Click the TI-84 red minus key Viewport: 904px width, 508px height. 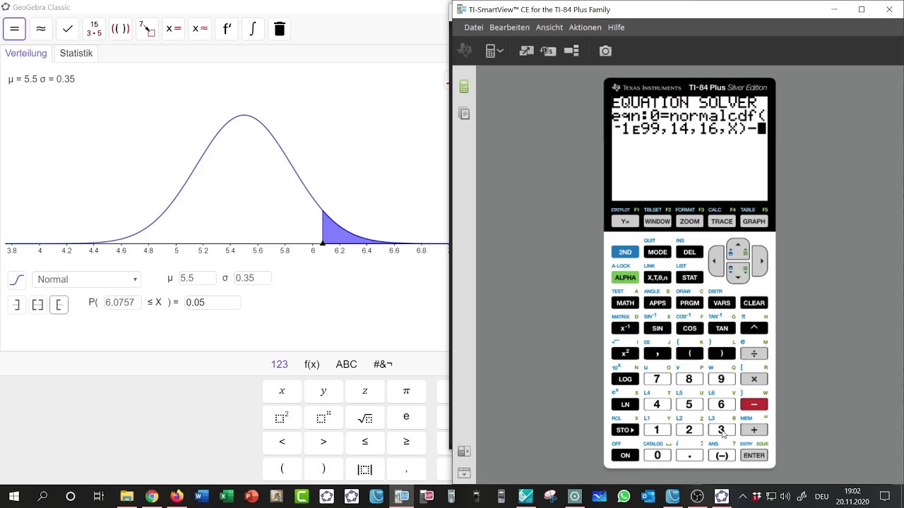[x=754, y=404]
